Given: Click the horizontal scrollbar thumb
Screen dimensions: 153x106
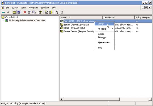Looking at the screenshot, I should [x=91, y=99].
